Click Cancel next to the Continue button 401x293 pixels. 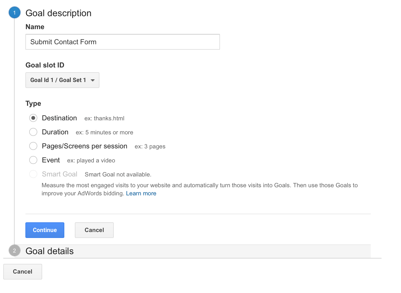(x=94, y=230)
